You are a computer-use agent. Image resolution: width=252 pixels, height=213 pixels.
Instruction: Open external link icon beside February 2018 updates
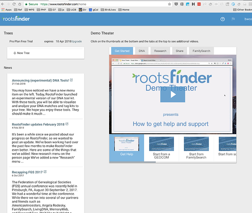[x=67, y=124]
